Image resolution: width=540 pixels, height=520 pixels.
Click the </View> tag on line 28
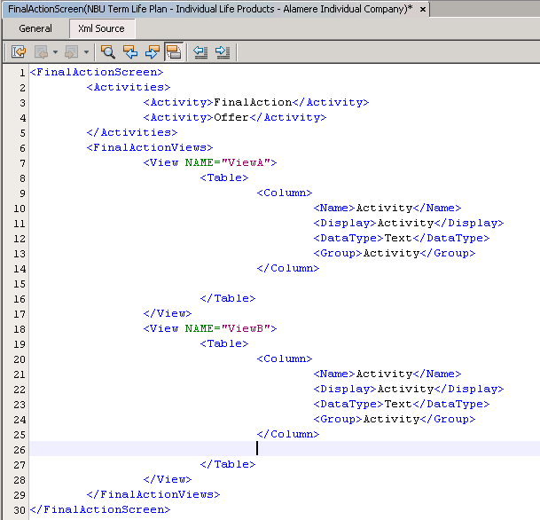168,479
